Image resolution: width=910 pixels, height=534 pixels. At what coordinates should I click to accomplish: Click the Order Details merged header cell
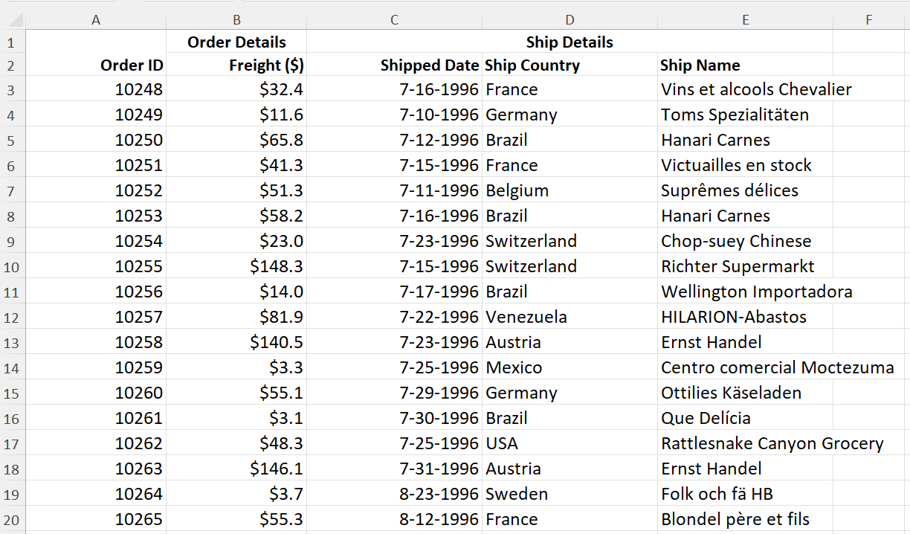[236, 42]
